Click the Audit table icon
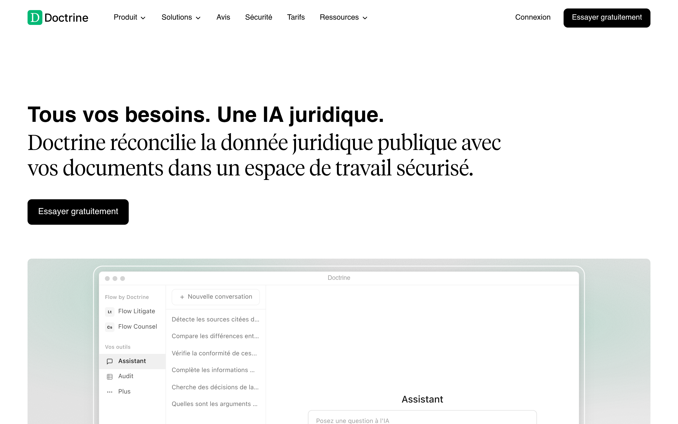Viewport: 678px width, 424px height. tap(110, 377)
